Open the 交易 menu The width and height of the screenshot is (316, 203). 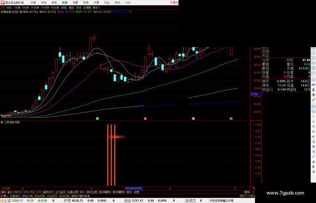(96, 3)
